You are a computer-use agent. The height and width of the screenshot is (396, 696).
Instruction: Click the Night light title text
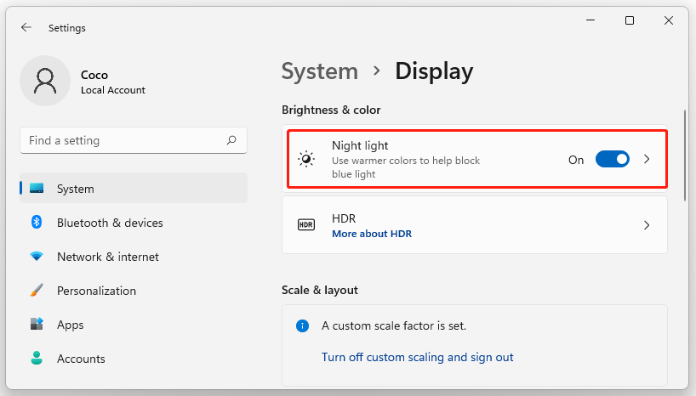(x=360, y=145)
